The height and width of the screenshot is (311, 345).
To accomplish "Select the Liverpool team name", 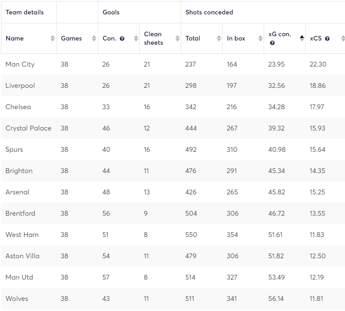I will (x=20, y=86).
